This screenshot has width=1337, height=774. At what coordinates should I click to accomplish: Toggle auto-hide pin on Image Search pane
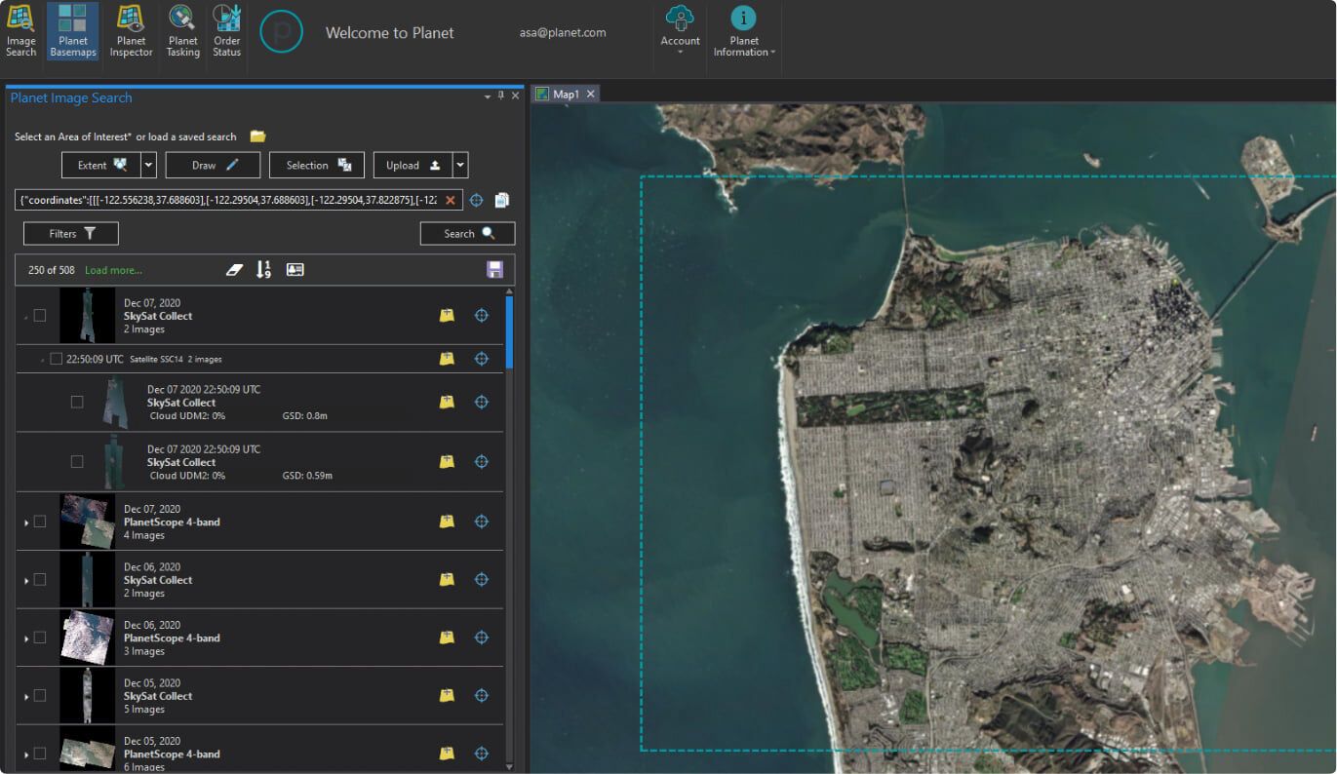point(501,96)
